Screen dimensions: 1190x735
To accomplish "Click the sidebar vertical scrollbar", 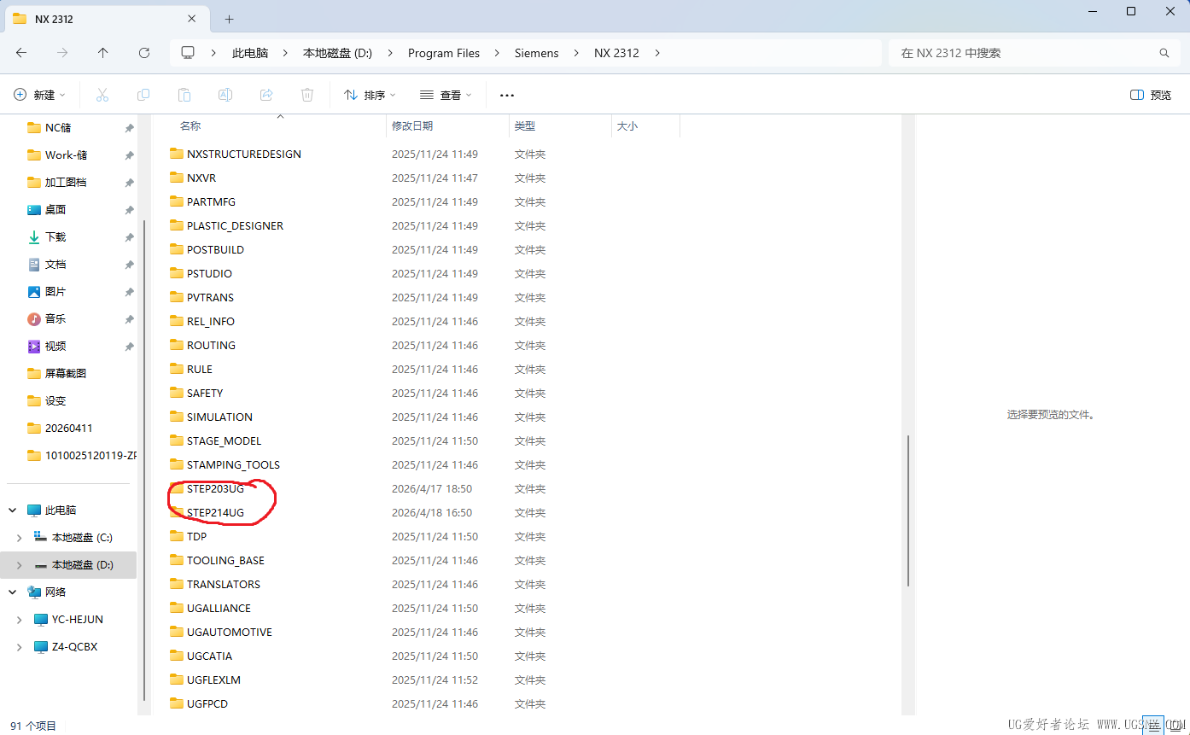I will 144,461.
